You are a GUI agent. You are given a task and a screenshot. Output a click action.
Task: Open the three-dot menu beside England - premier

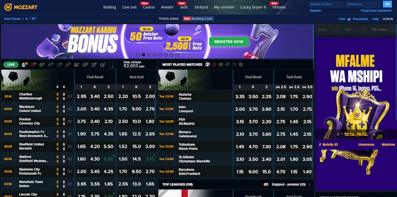coord(310,185)
